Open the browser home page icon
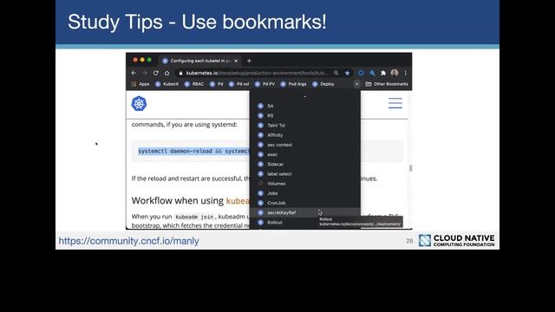This screenshot has height=312, width=555. (x=167, y=73)
